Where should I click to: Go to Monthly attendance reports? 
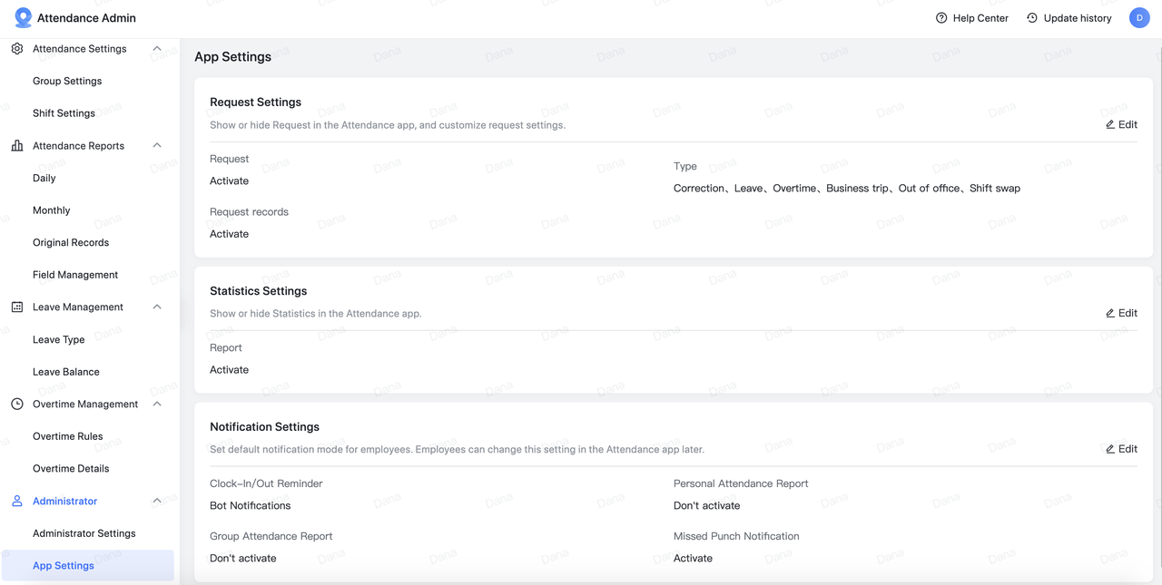click(x=52, y=210)
